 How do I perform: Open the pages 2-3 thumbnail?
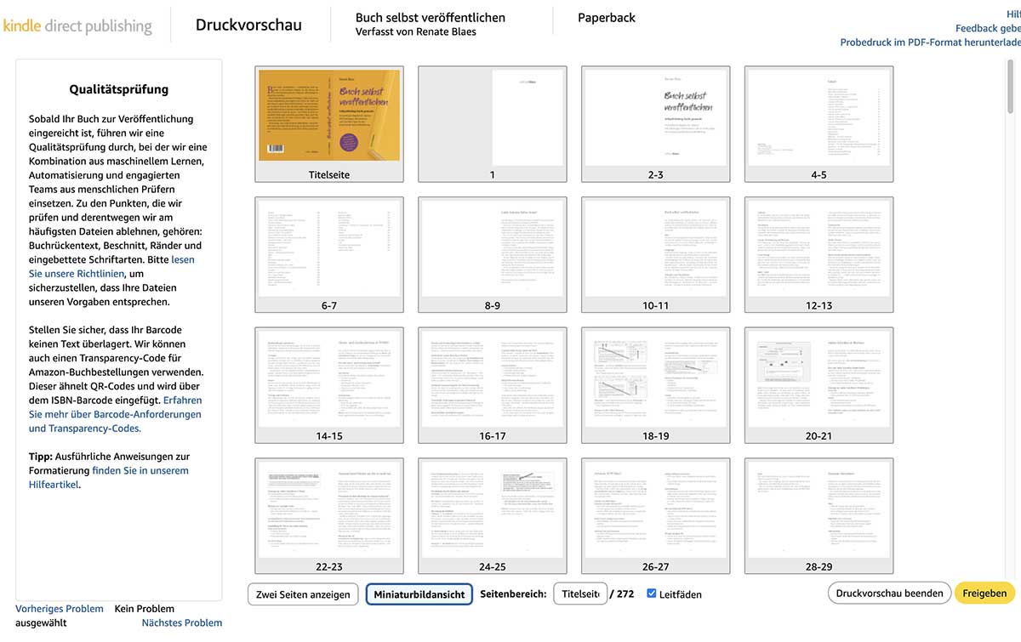656,116
